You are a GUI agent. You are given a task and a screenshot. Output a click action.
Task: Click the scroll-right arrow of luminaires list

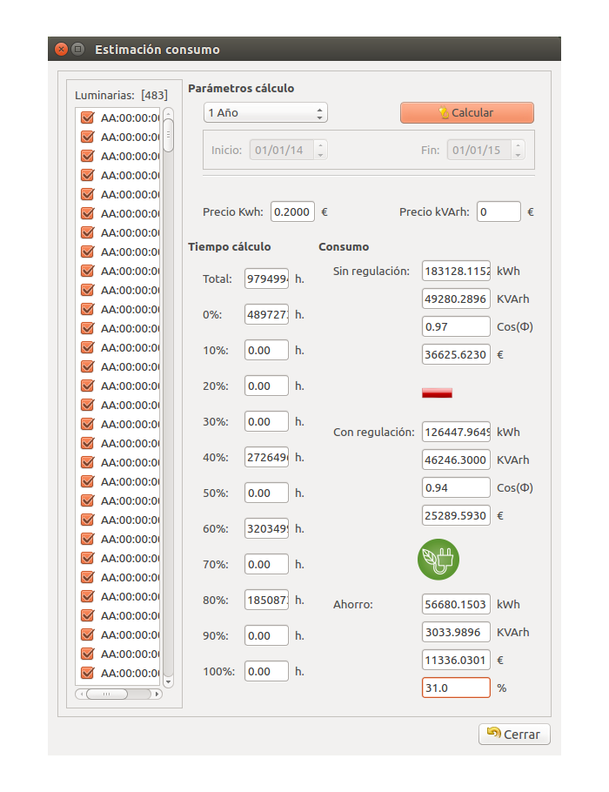tap(157, 694)
